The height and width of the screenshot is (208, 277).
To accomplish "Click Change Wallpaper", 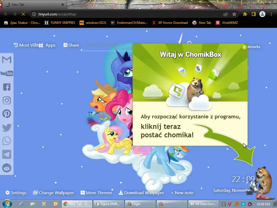I will click(53, 193).
